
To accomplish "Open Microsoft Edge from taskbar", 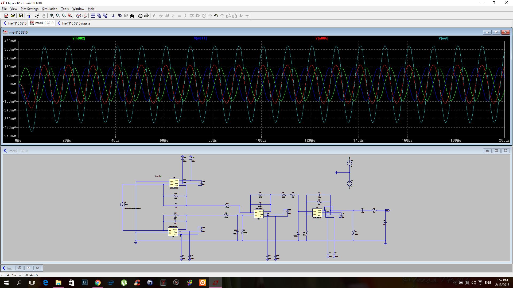I will (x=45, y=282).
